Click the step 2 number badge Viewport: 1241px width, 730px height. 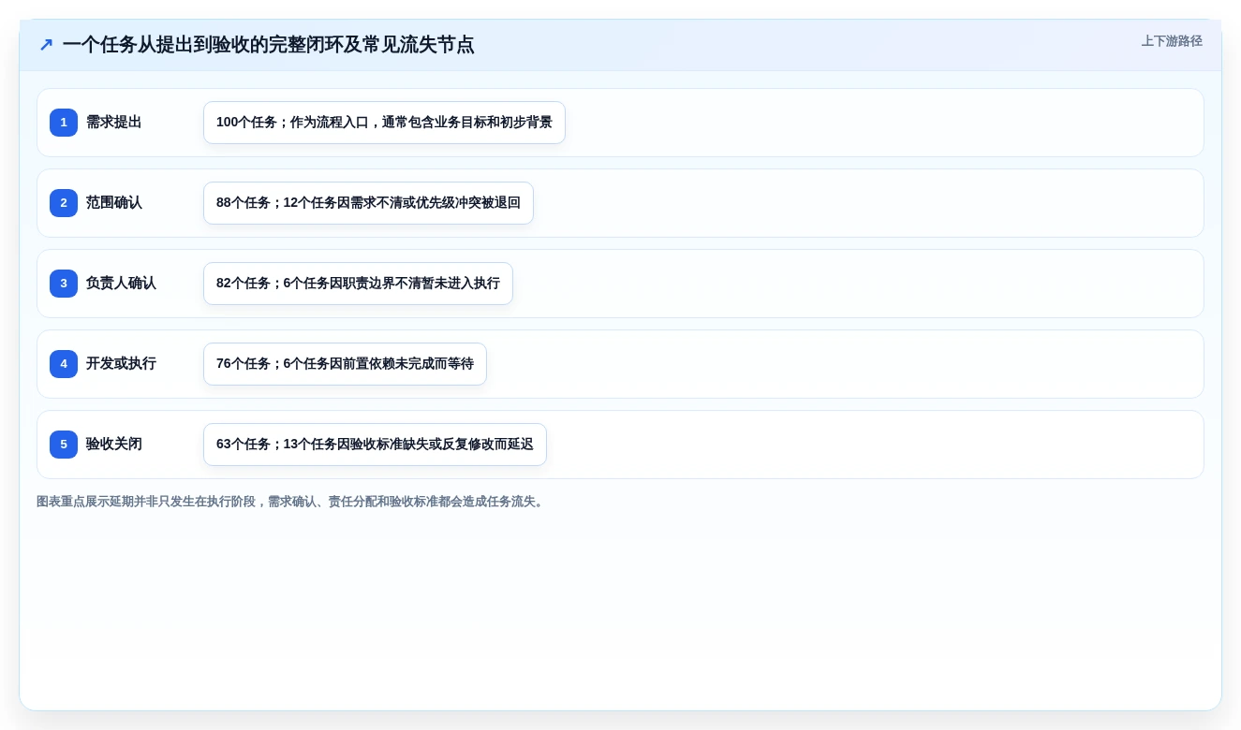[x=64, y=203]
